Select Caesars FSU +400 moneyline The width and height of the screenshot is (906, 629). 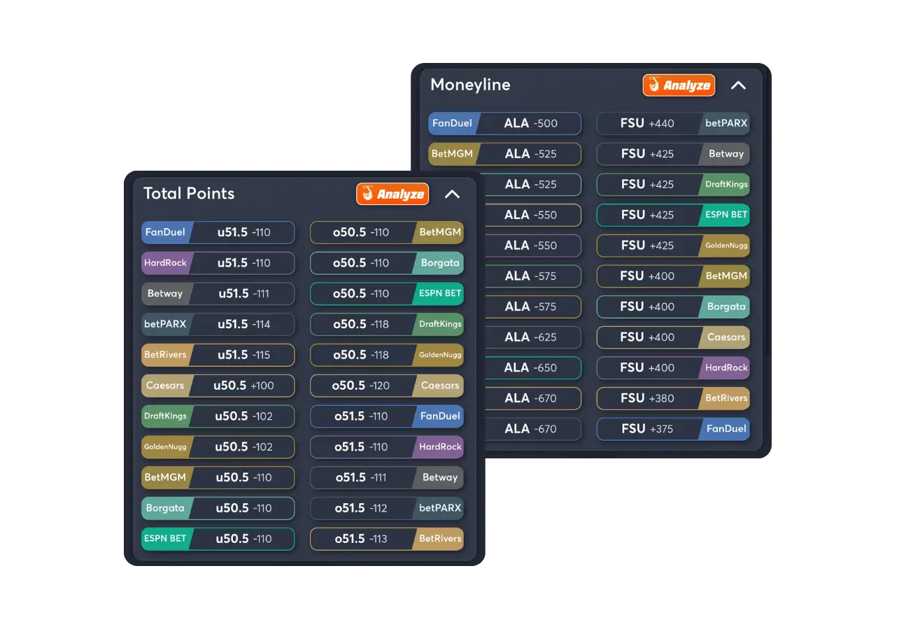(673, 337)
